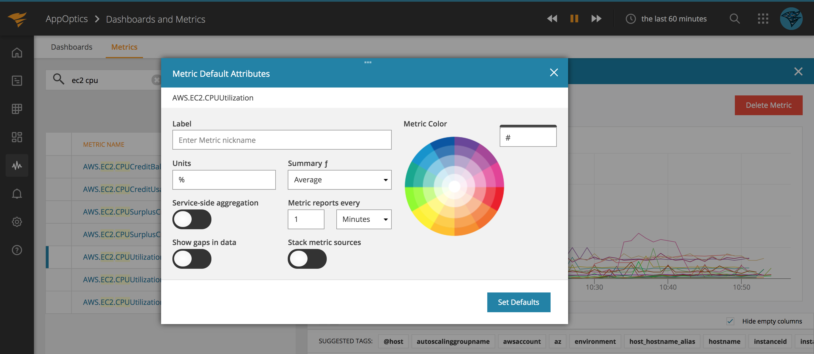Open the Summary function dropdown showing Average
Image resolution: width=814 pixels, height=354 pixels.
click(339, 180)
